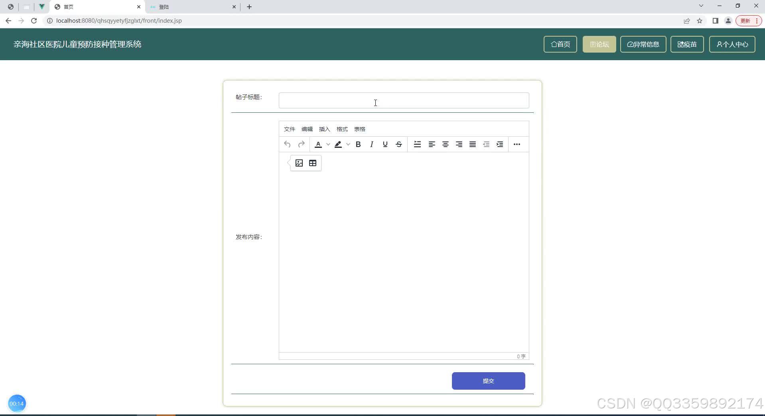This screenshot has height=416, width=765.
Task: Open the 插入 editor menu
Action: click(325, 129)
